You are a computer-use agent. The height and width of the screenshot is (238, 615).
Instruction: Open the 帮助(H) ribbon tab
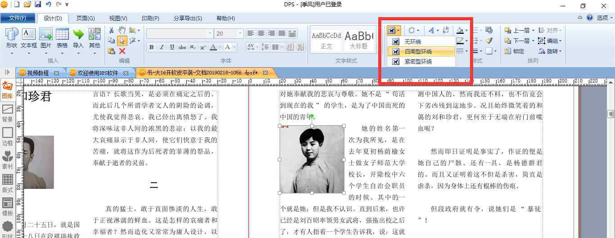[226, 18]
